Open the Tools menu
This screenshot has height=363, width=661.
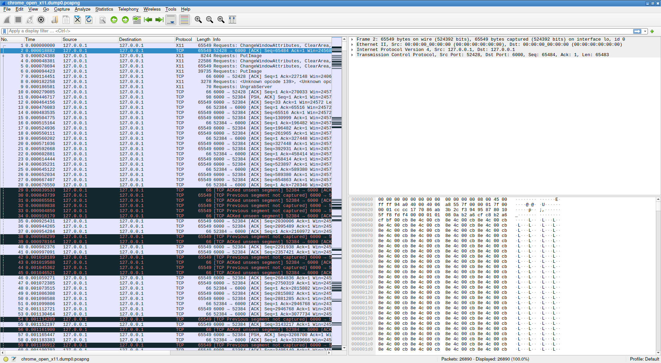pyautogui.click(x=171, y=9)
